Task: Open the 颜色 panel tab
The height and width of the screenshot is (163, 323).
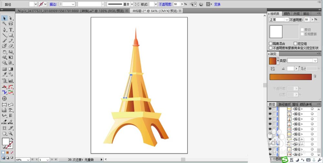Action: pos(287,14)
